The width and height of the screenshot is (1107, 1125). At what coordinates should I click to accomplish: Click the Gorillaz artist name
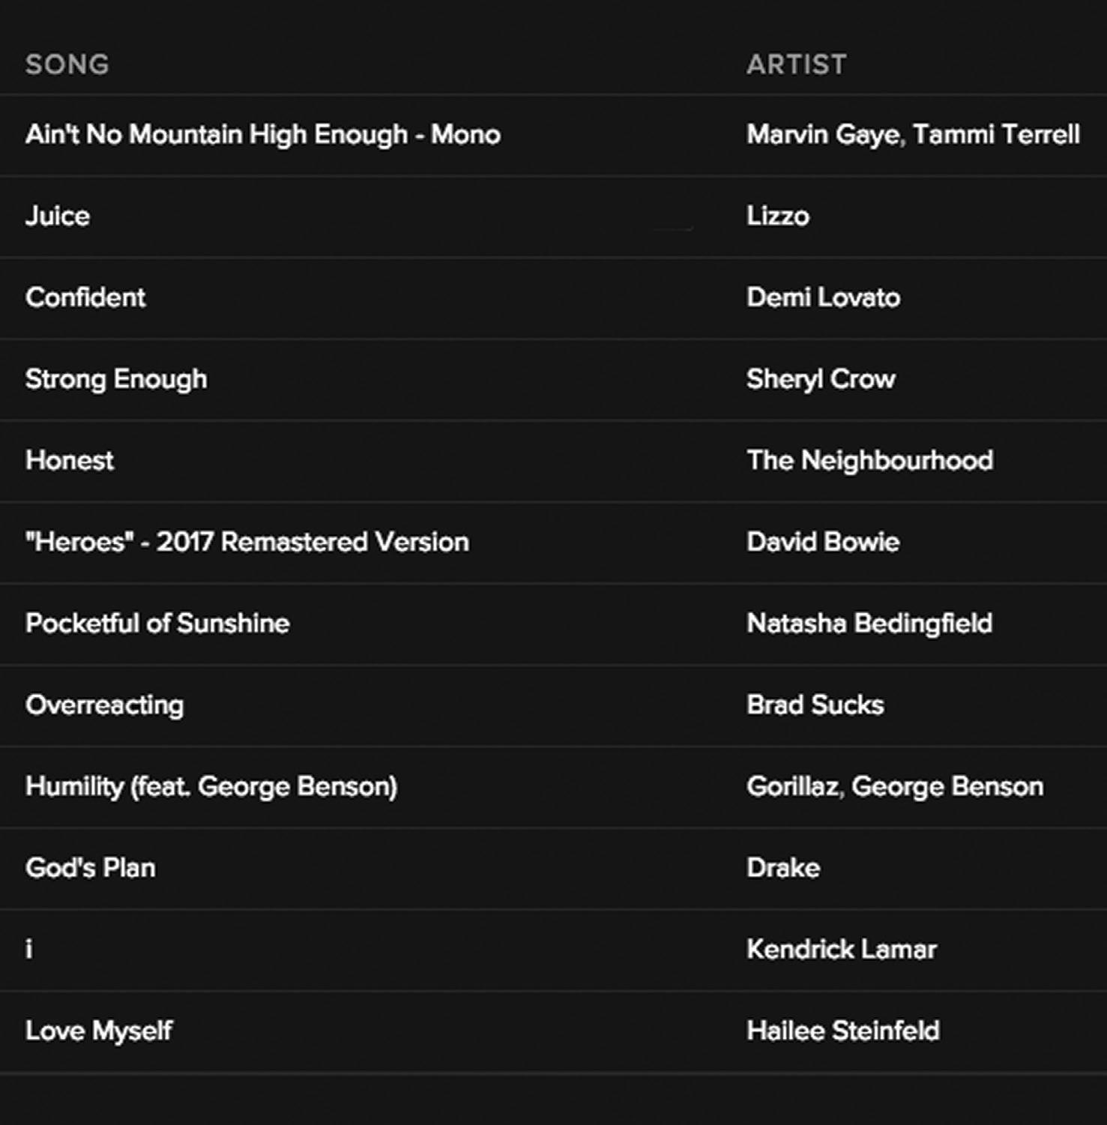tap(791, 787)
